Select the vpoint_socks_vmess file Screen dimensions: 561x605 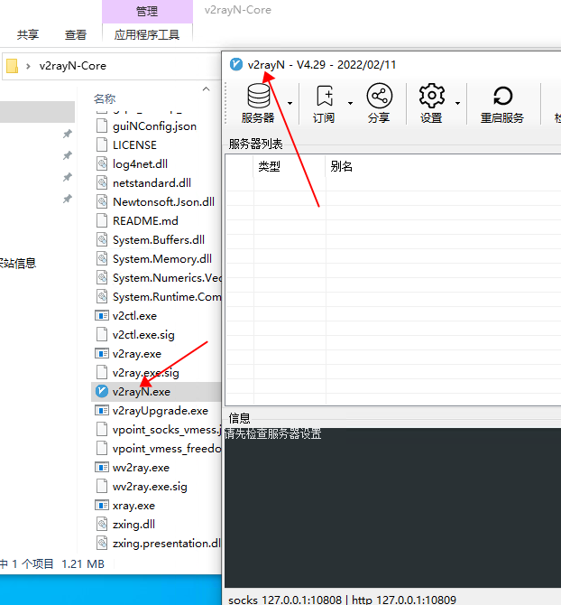coord(167,430)
